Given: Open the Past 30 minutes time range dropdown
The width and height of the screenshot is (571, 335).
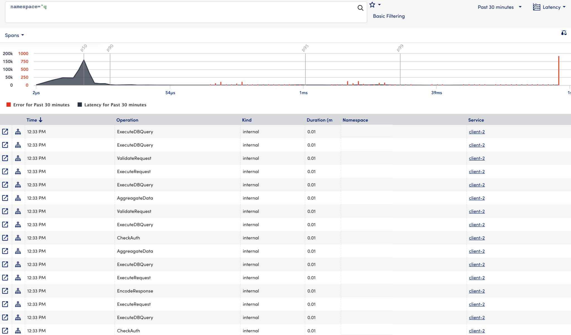Looking at the screenshot, I should [499, 7].
